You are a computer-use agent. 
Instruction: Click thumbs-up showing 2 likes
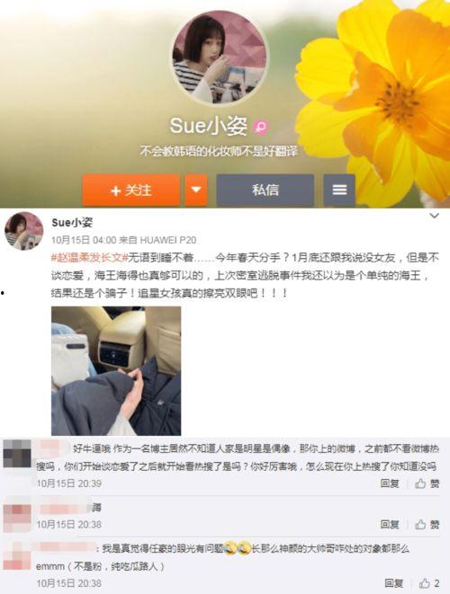pos(429,583)
